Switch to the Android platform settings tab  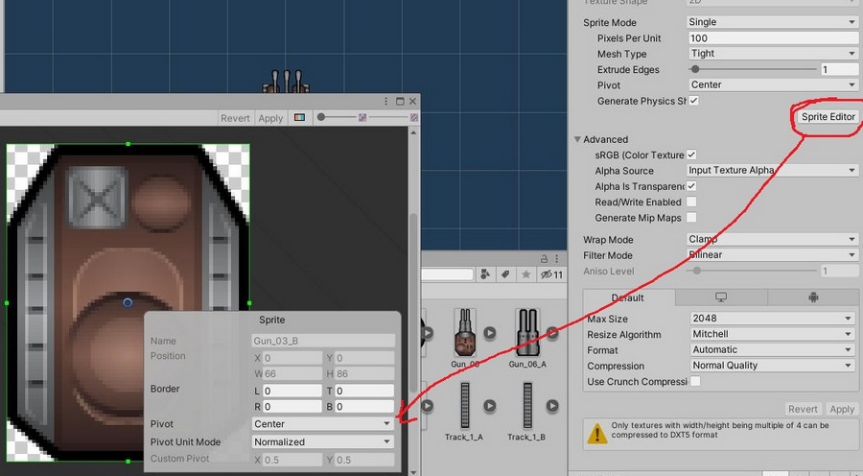[813, 297]
